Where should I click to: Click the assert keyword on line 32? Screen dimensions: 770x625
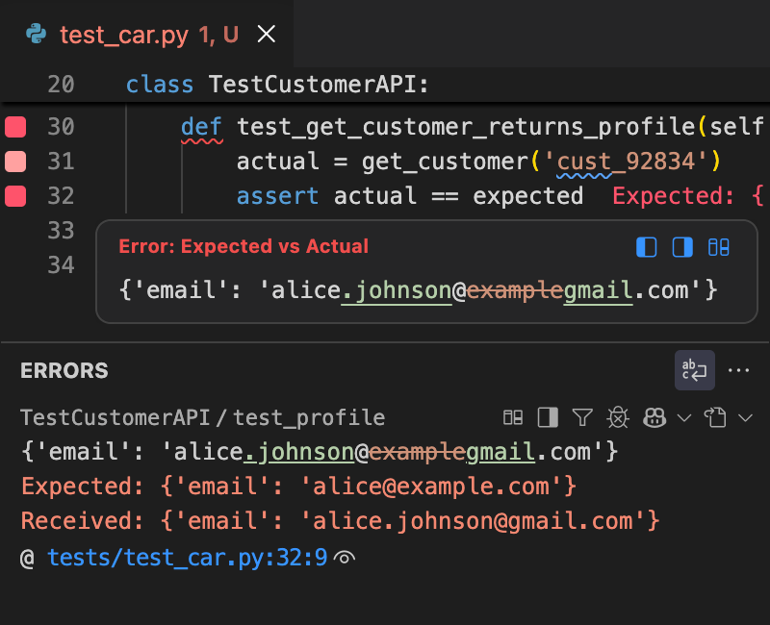point(277,196)
